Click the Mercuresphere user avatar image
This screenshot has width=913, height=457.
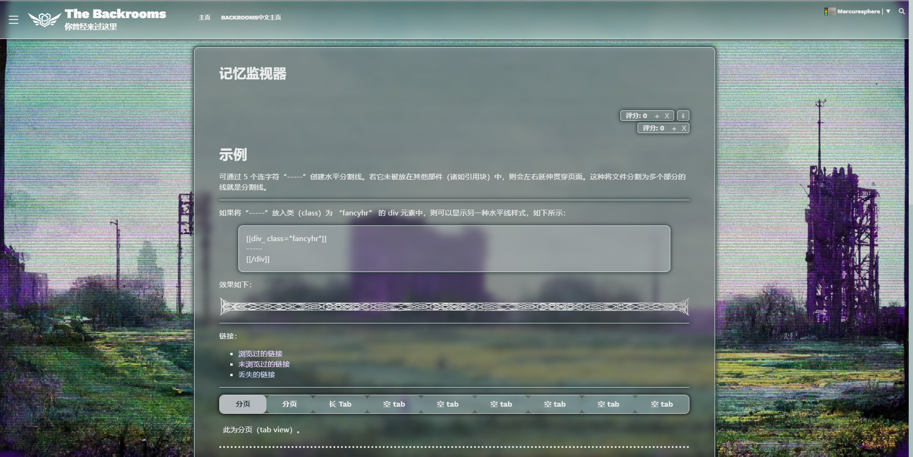[x=832, y=11]
